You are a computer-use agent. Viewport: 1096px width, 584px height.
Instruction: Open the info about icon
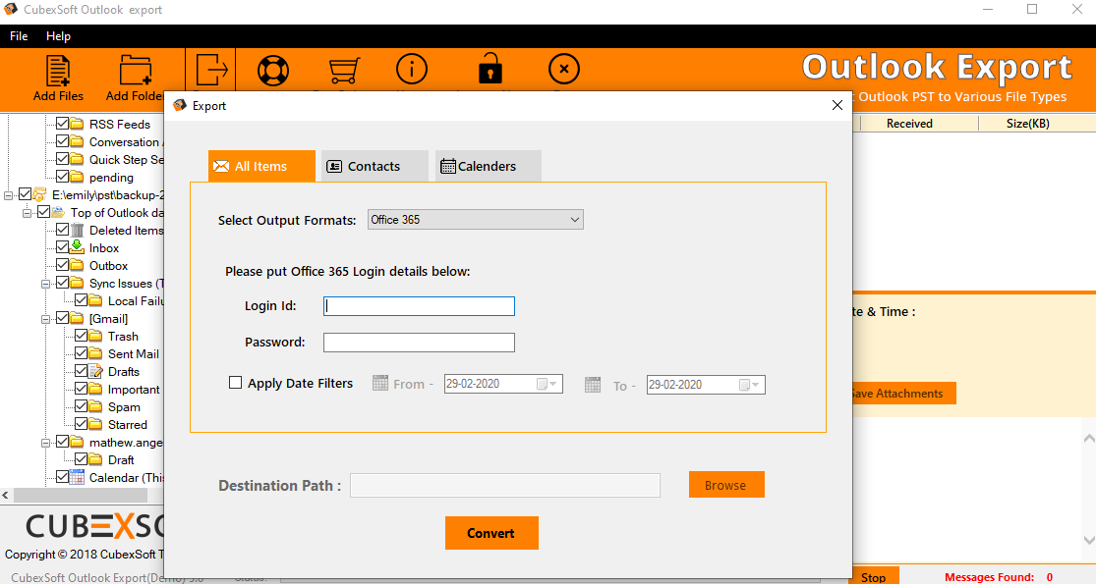coord(412,70)
